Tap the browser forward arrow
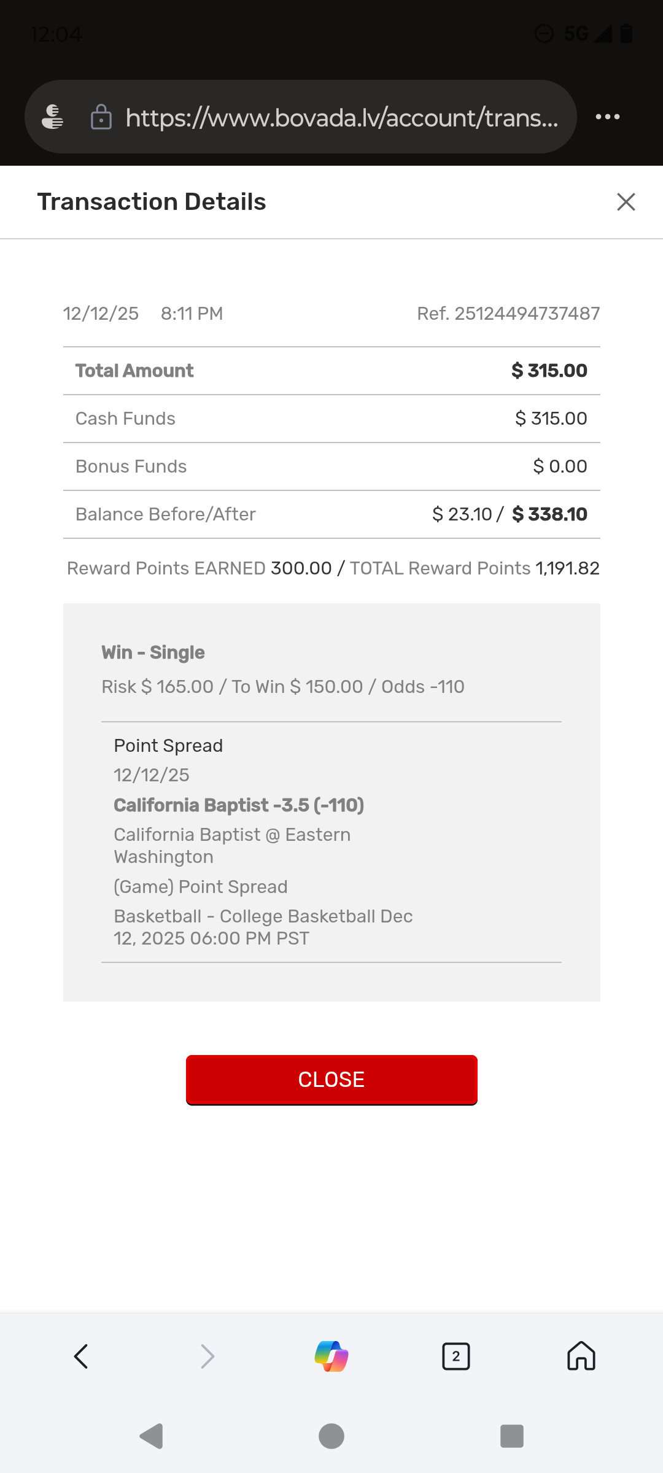This screenshot has width=663, height=1473. (x=207, y=1356)
